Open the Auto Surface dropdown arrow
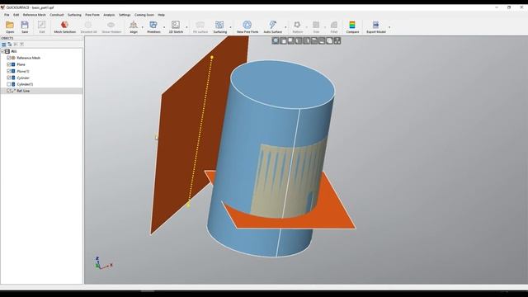This screenshot has height=297, width=528. click(x=285, y=27)
